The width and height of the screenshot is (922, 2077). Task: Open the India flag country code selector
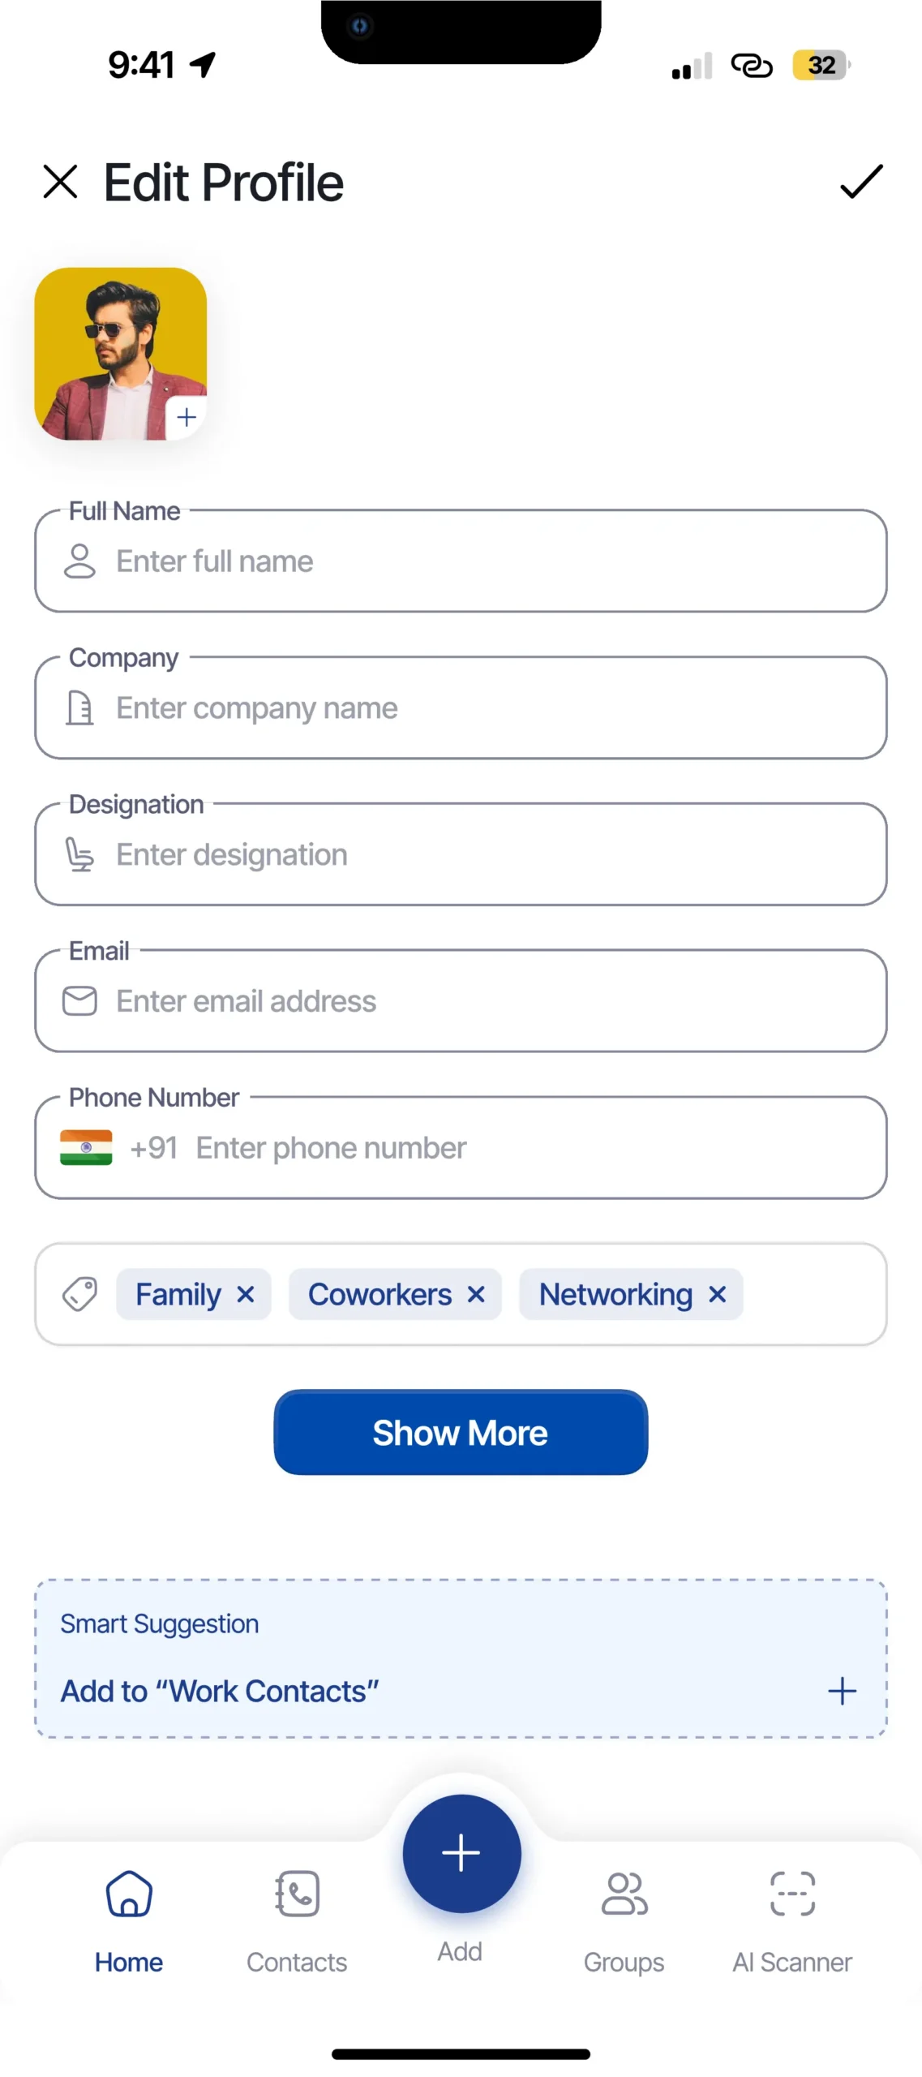87,1148
